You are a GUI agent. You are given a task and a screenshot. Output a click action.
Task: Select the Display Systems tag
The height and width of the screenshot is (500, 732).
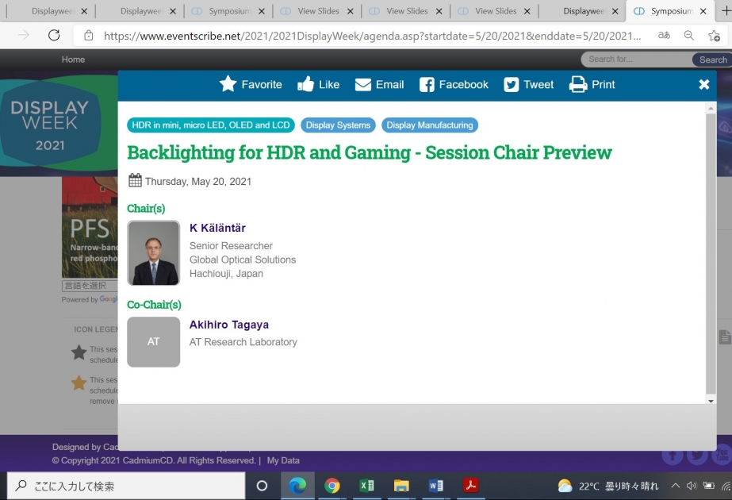click(x=338, y=125)
